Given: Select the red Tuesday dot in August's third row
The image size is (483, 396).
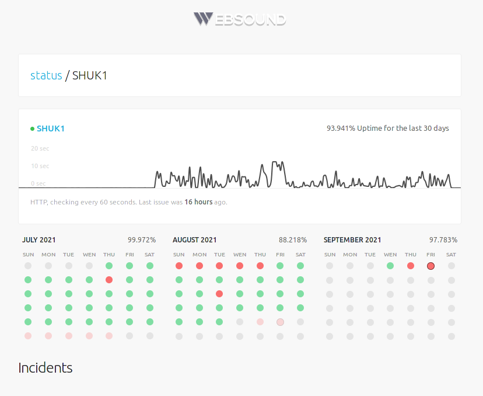Looking at the screenshot, I should [x=219, y=294].
